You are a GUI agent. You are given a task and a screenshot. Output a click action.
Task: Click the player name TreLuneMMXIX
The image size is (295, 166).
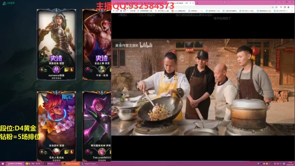[102, 158]
